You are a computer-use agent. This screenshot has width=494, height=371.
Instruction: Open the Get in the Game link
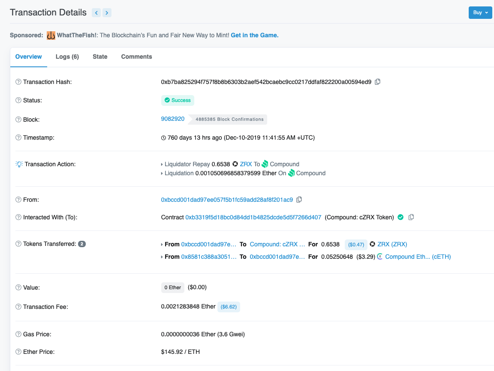pos(255,35)
